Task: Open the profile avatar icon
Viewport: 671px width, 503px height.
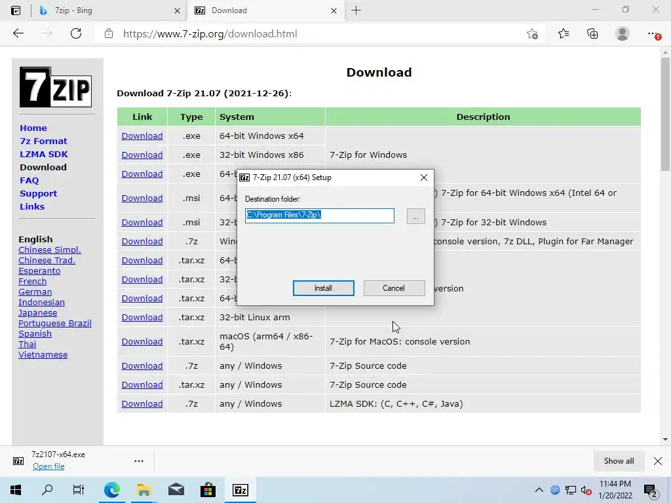Action: [622, 33]
